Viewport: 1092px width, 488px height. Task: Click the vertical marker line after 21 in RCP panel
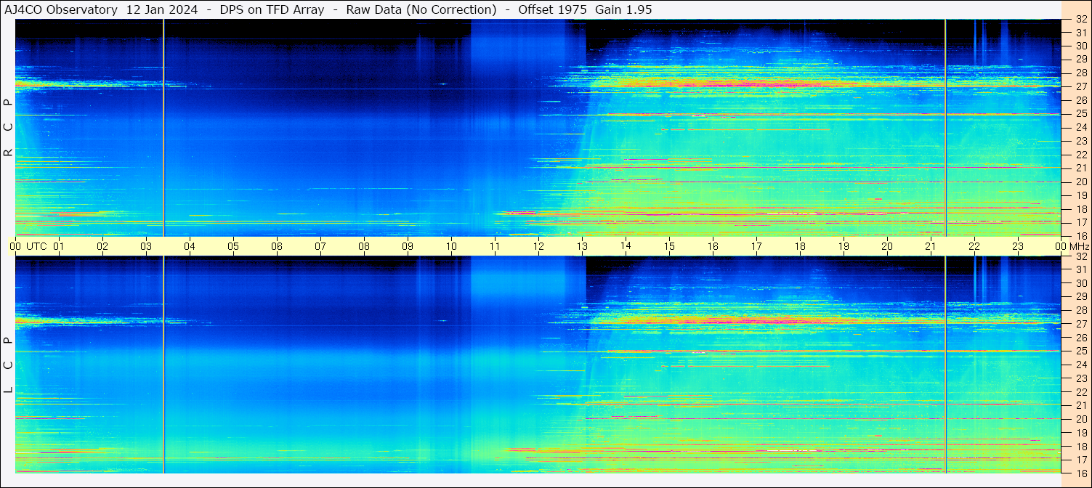click(945, 128)
